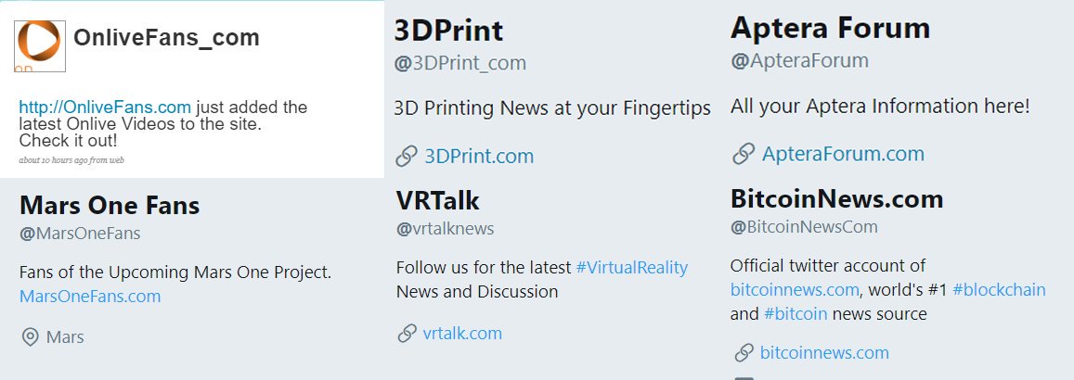Click the link icon beside ApteraForum.com
The width and height of the screenshot is (1074, 380).
744,154
